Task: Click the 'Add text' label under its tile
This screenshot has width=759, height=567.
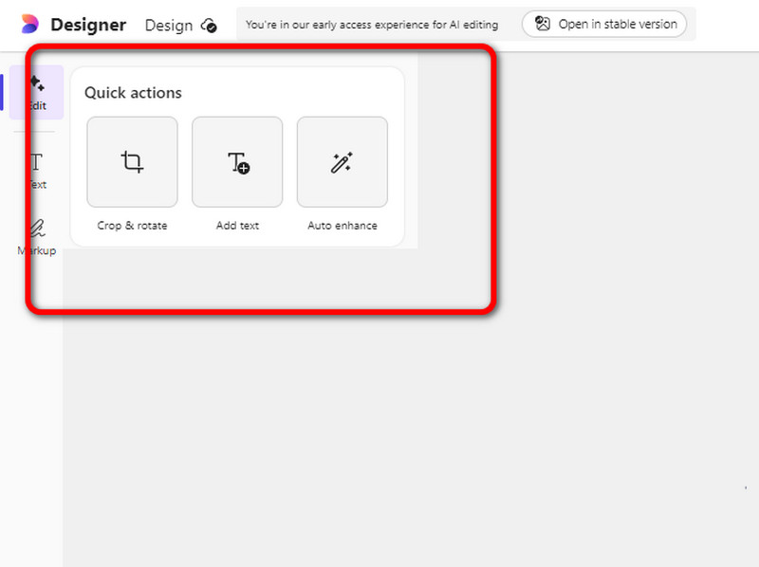Action: [x=237, y=226]
